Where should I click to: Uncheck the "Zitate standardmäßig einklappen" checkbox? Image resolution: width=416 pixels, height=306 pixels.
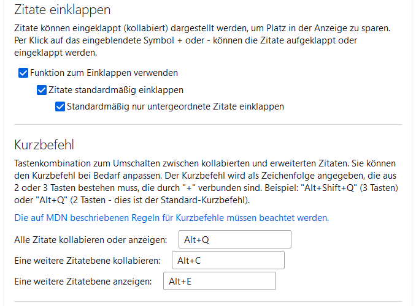[42, 90]
